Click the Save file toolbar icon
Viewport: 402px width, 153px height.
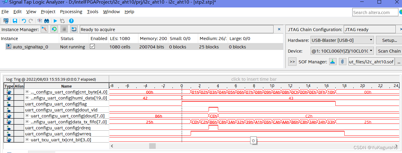pos(15,21)
